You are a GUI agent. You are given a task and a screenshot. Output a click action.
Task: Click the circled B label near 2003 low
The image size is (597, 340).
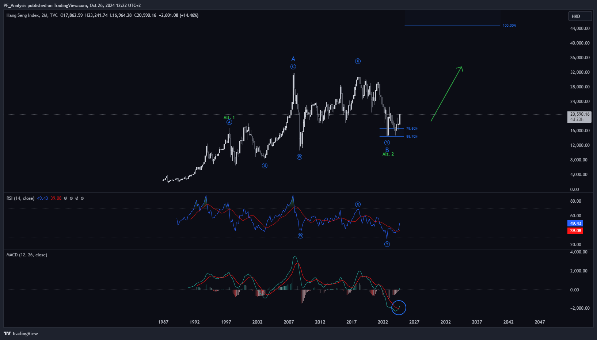click(x=265, y=166)
